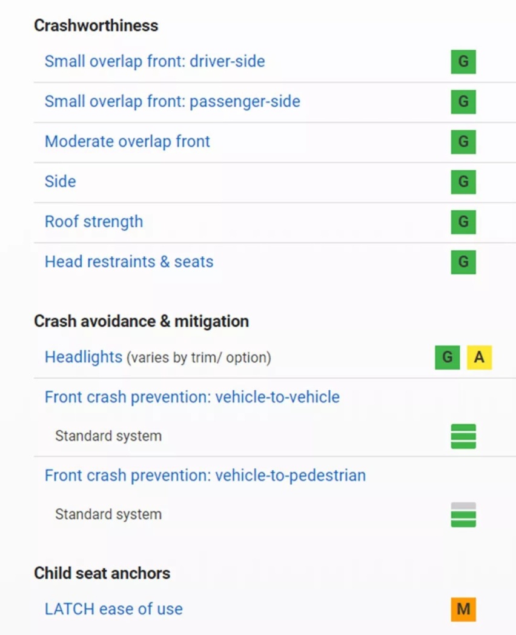516x635 pixels.
Task: Click the green G badge for Side
Action: [x=463, y=182]
